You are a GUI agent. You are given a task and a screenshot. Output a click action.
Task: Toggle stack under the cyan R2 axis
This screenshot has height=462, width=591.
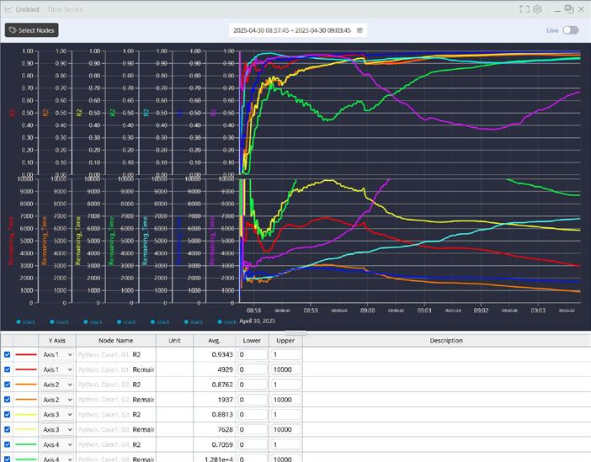pyautogui.click(x=160, y=321)
